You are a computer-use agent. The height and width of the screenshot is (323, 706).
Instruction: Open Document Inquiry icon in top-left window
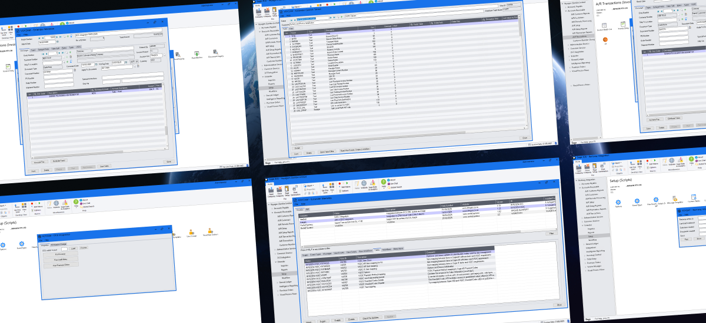pyautogui.click(x=217, y=54)
